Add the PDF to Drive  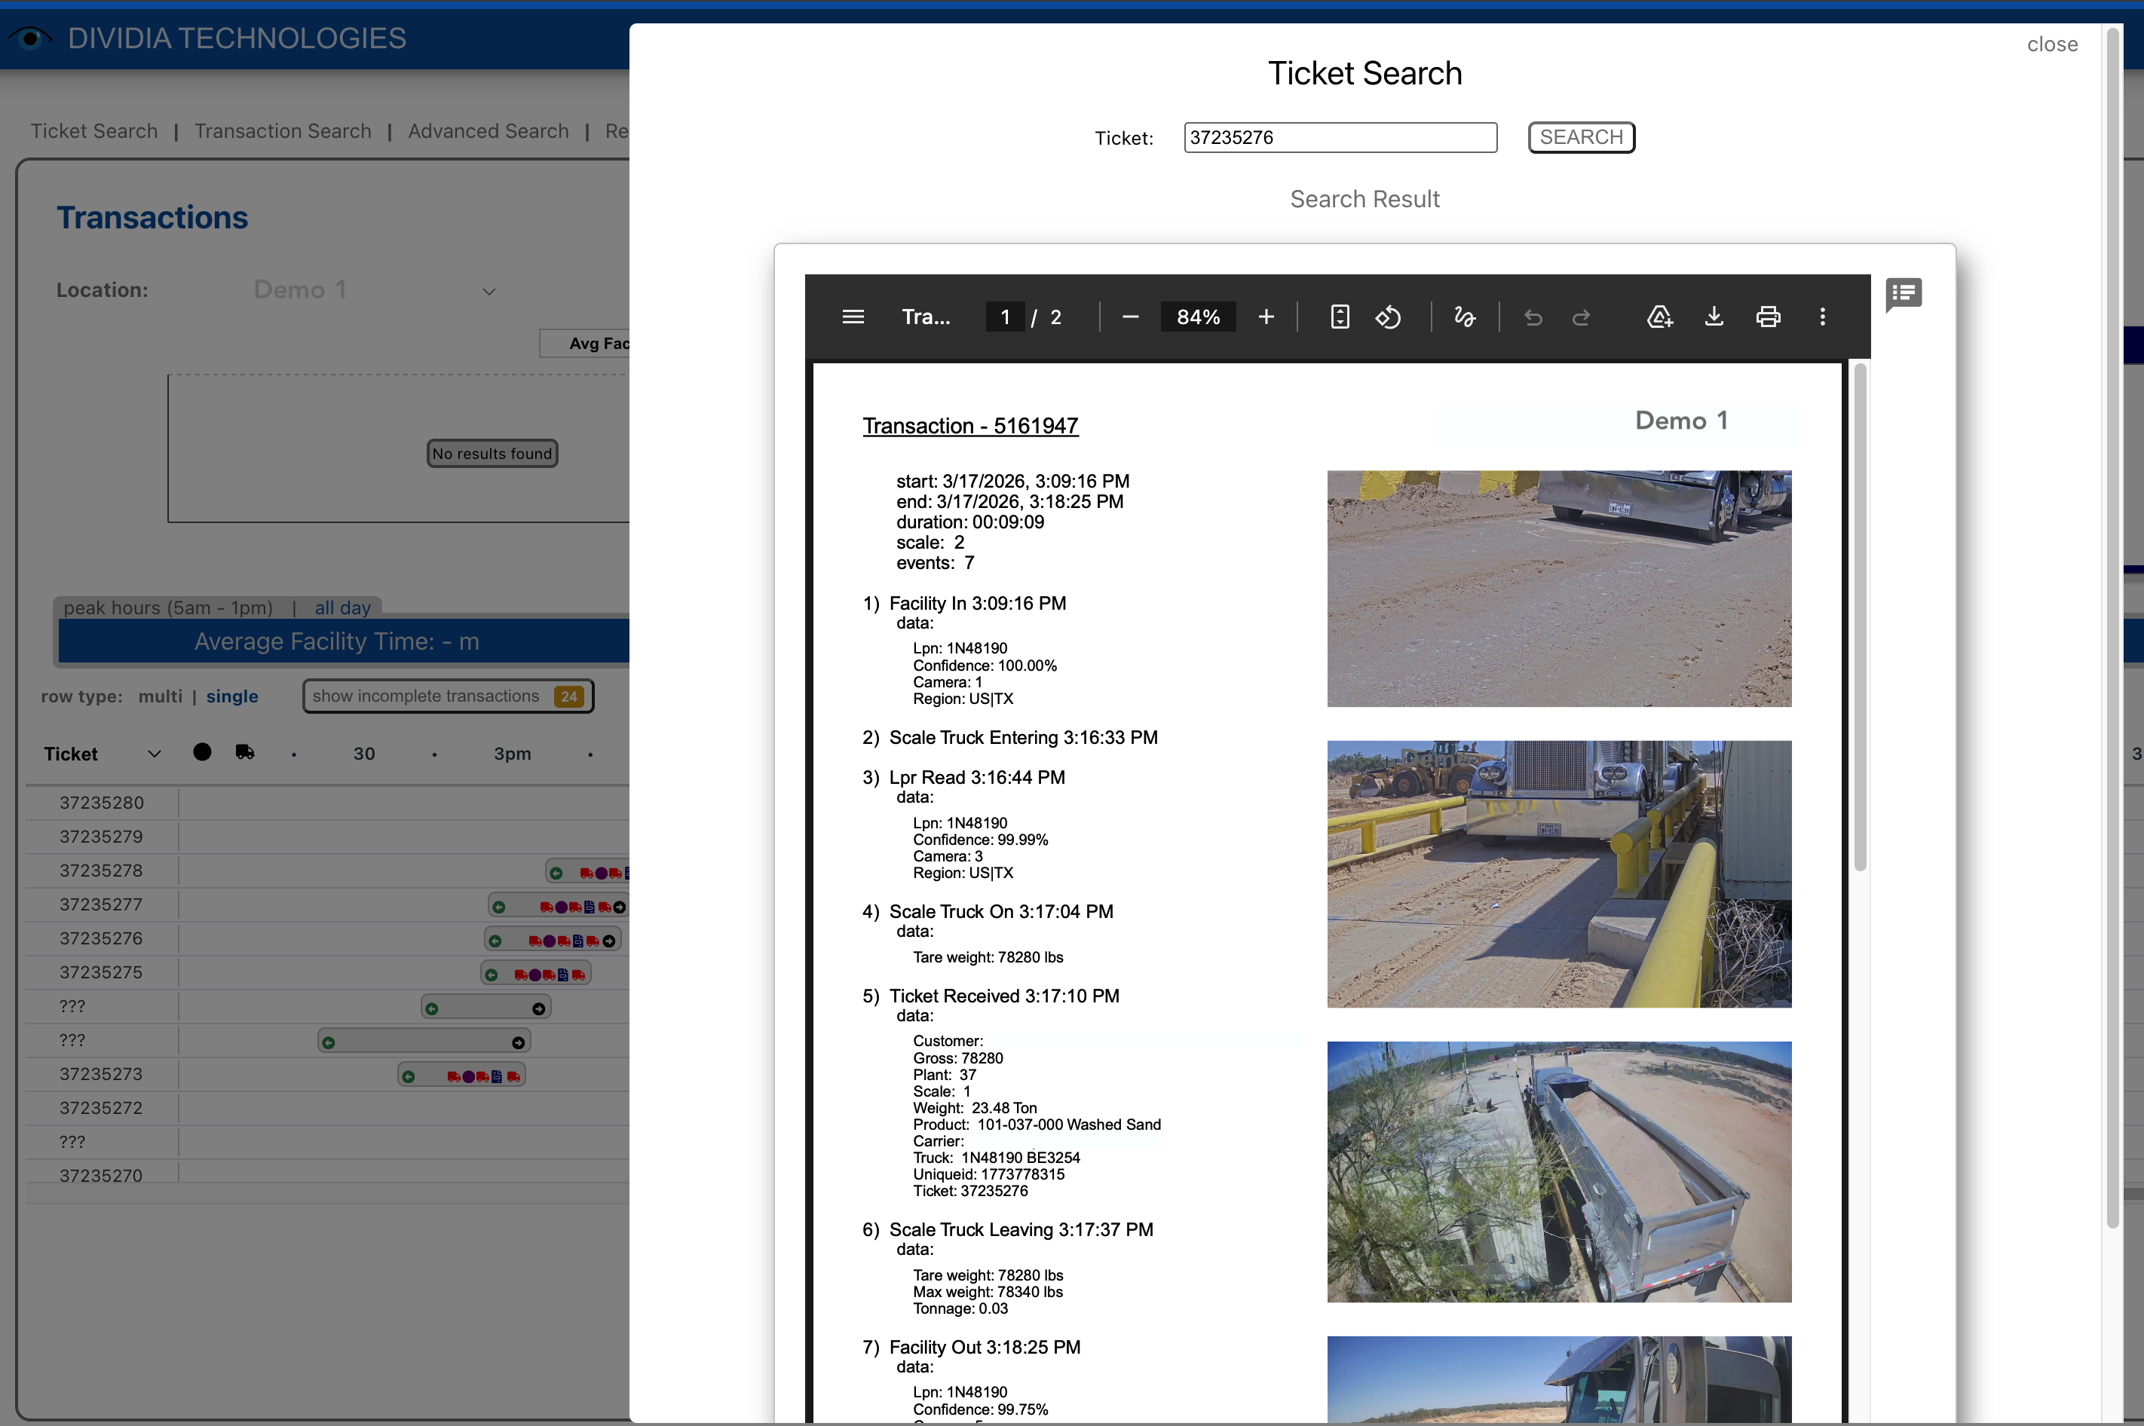tap(1660, 317)
